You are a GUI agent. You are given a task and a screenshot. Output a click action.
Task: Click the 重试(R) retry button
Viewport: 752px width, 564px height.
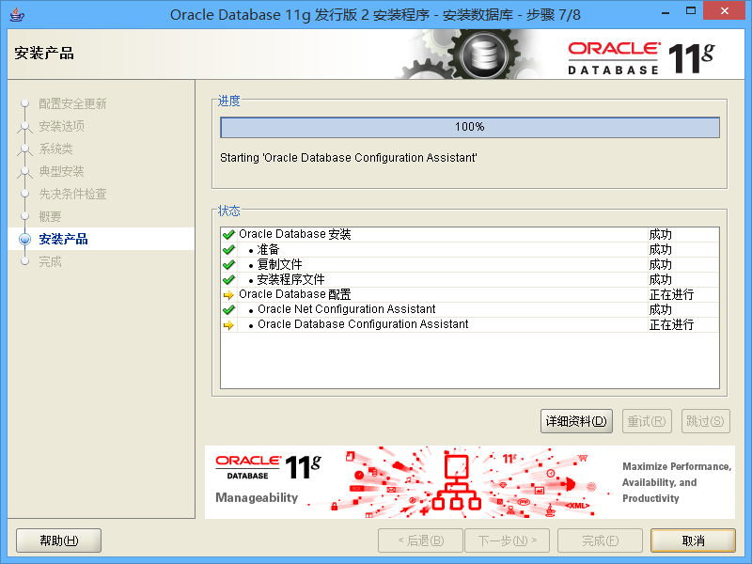(x=647, y=421)
